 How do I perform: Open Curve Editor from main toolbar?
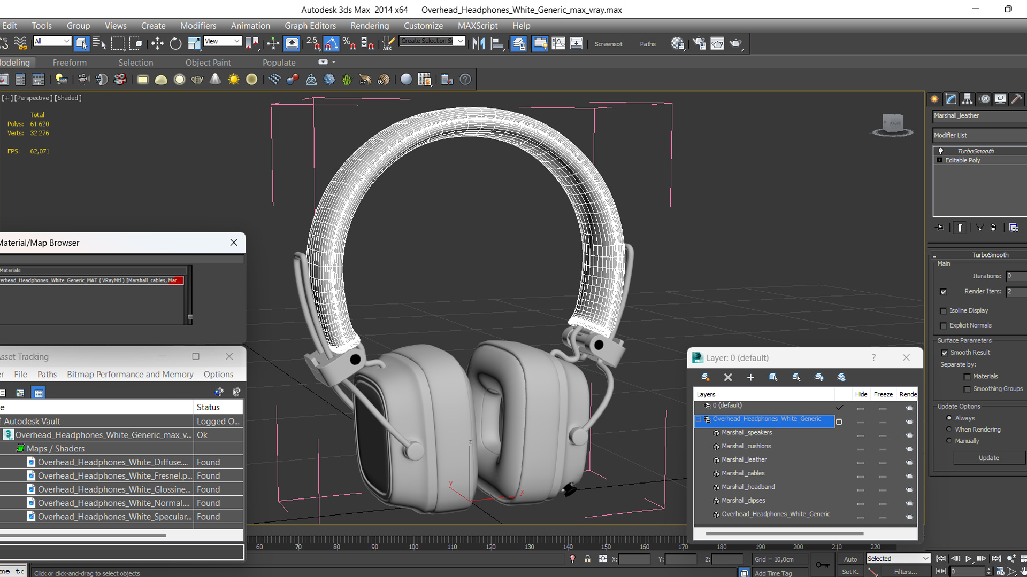tap(558, 43)
